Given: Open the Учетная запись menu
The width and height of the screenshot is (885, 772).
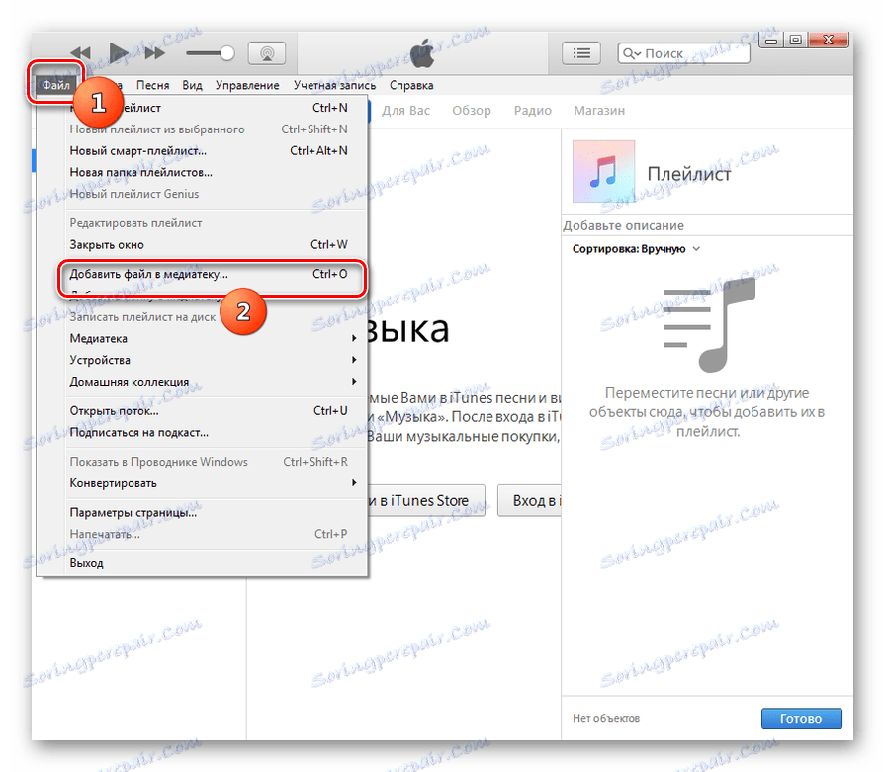Looking at the screenshot, I should [334, 85].
